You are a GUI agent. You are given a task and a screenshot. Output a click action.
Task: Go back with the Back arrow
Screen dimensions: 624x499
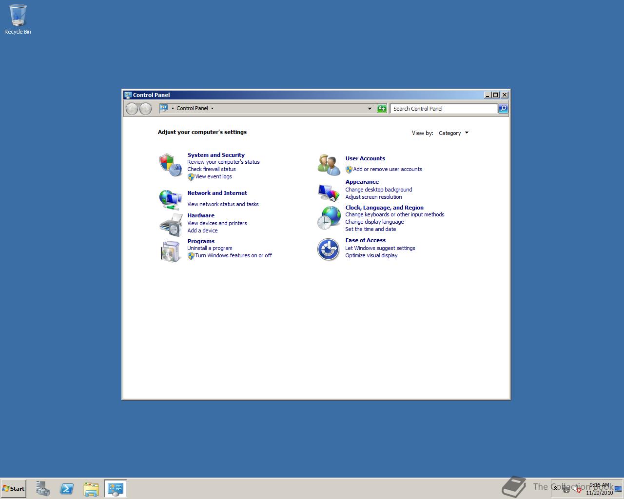132,109
